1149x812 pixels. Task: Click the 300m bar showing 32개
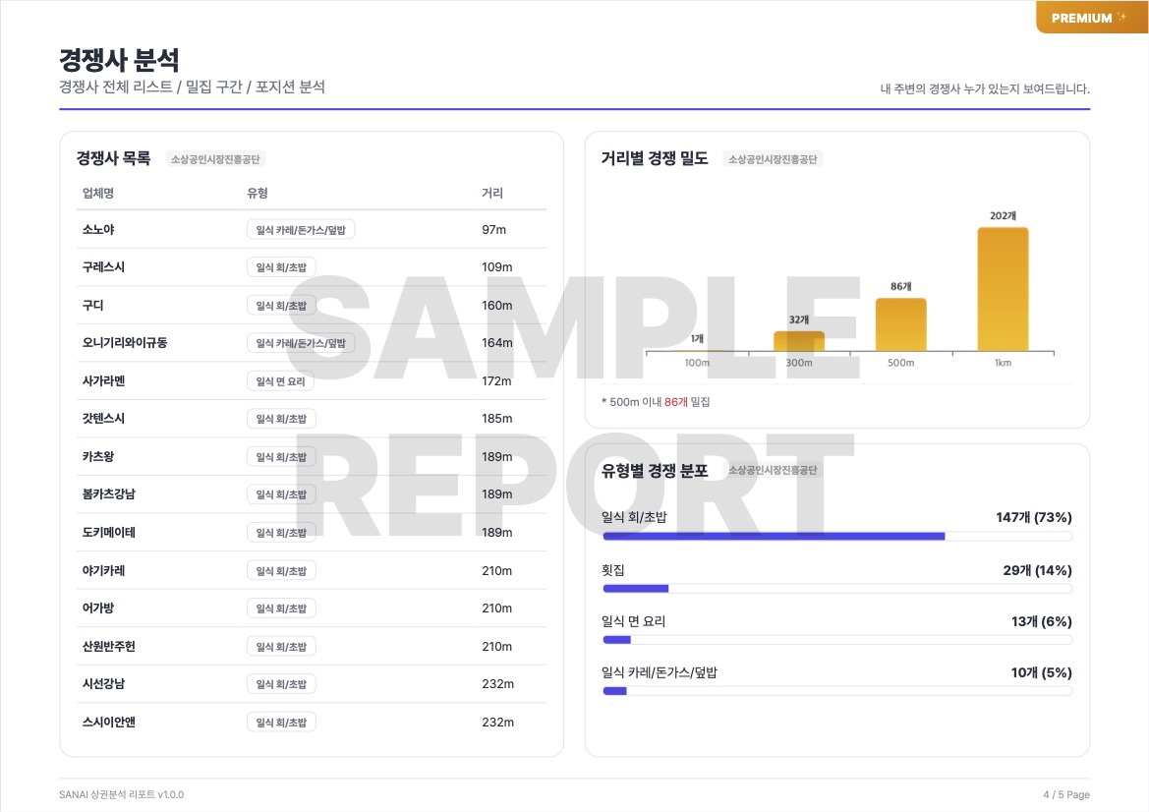[798, 341]
